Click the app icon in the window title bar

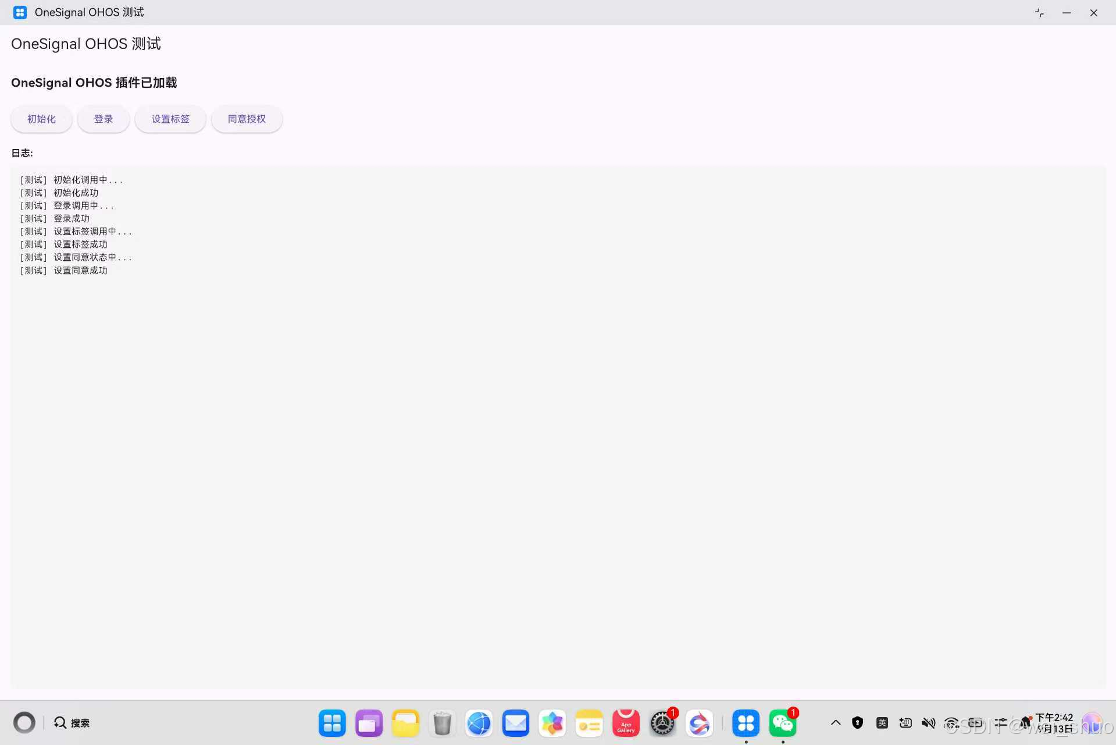point(20,12)
